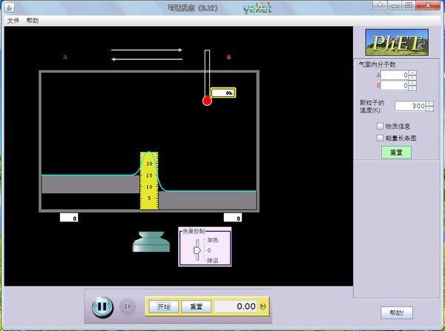Click the green 重置 button in side panel
This screenshot has width=445, height=331.
396,153
